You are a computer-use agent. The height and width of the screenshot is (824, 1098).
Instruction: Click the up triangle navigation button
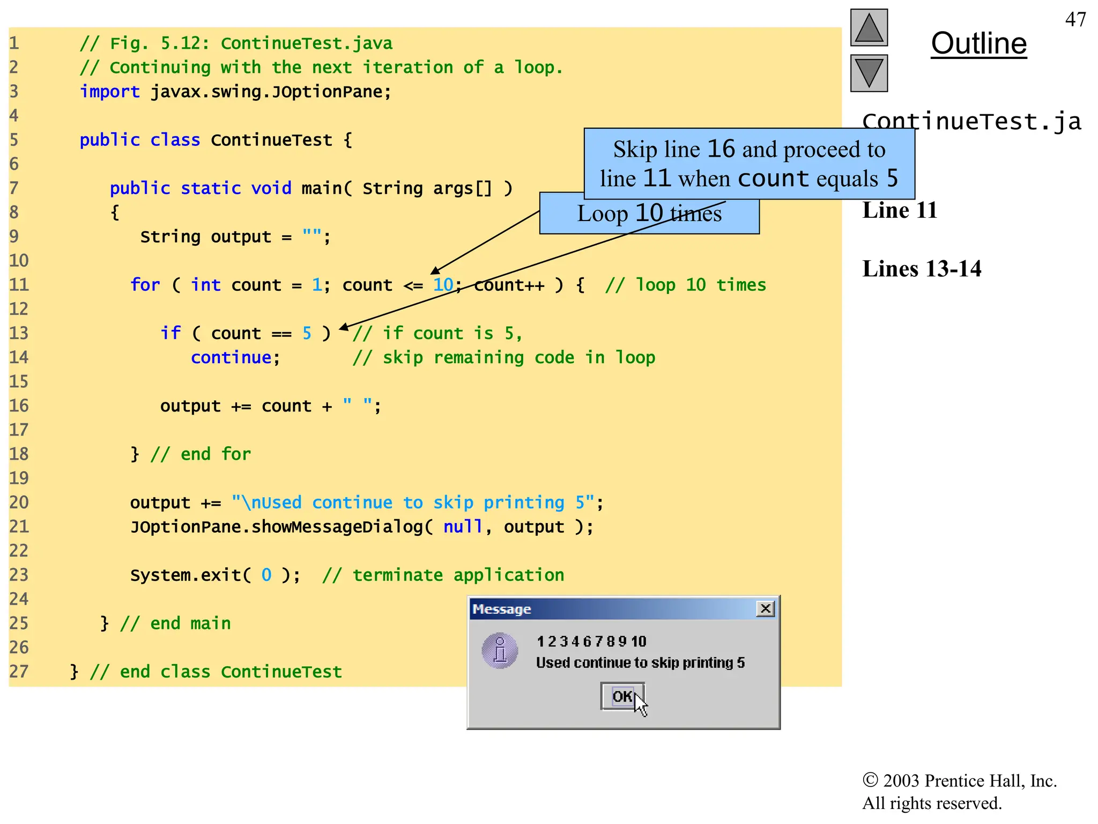point(869,28)
